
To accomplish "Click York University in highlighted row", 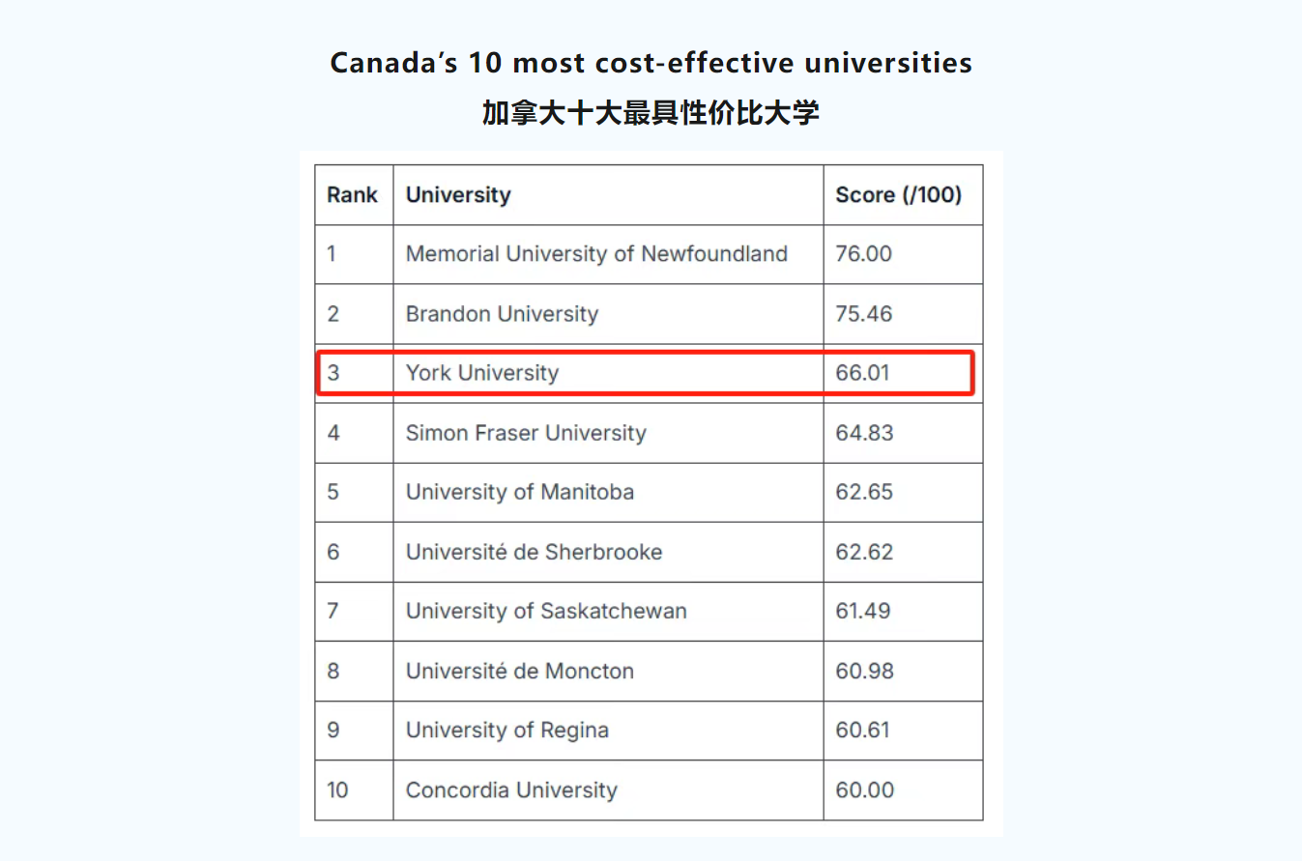I will (x=482, y=373).
